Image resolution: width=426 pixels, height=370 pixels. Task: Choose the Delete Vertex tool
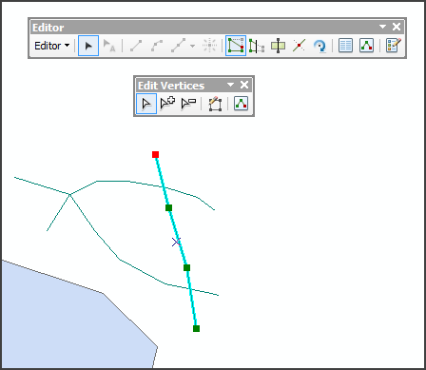coord(188,104)
